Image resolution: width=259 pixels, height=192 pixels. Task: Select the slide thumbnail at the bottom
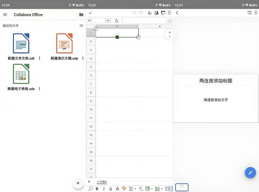(x=182, y=187)
